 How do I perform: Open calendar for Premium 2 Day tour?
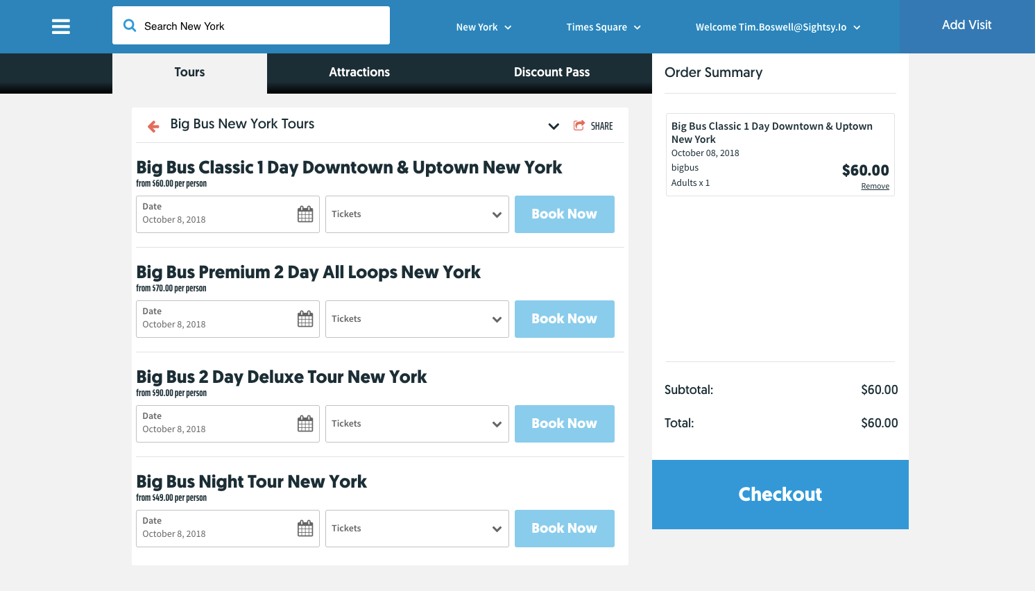tap(305, 319)
